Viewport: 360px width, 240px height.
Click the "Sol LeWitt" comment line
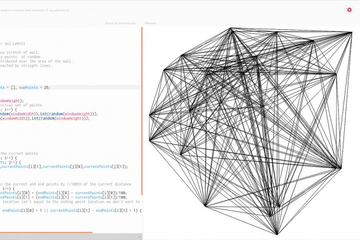coord(13,44)
